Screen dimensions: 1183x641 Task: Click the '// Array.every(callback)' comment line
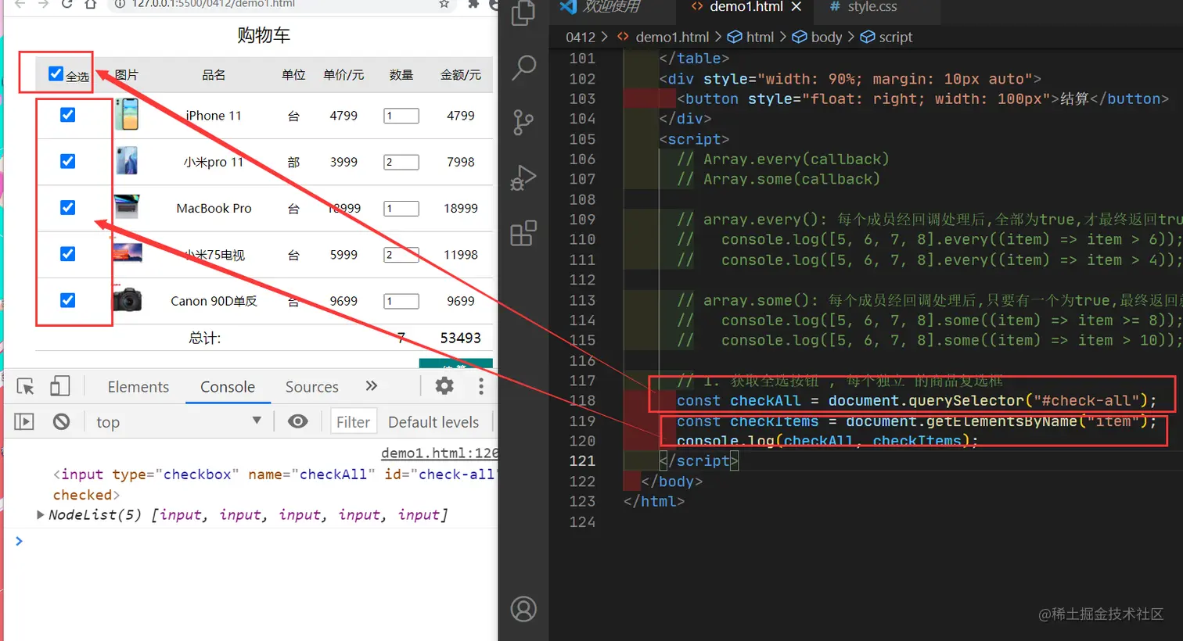783,159
